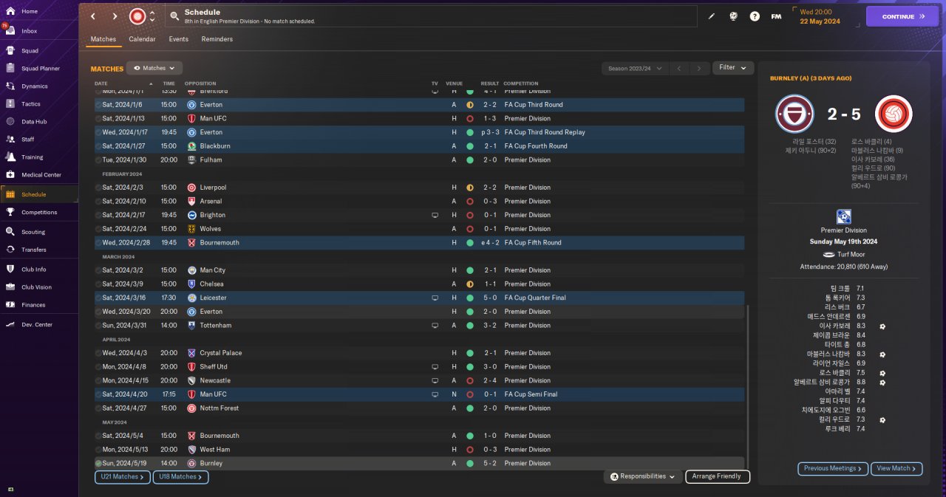
Task: Click the Schedule search bar field
Action: coord(431,16)
